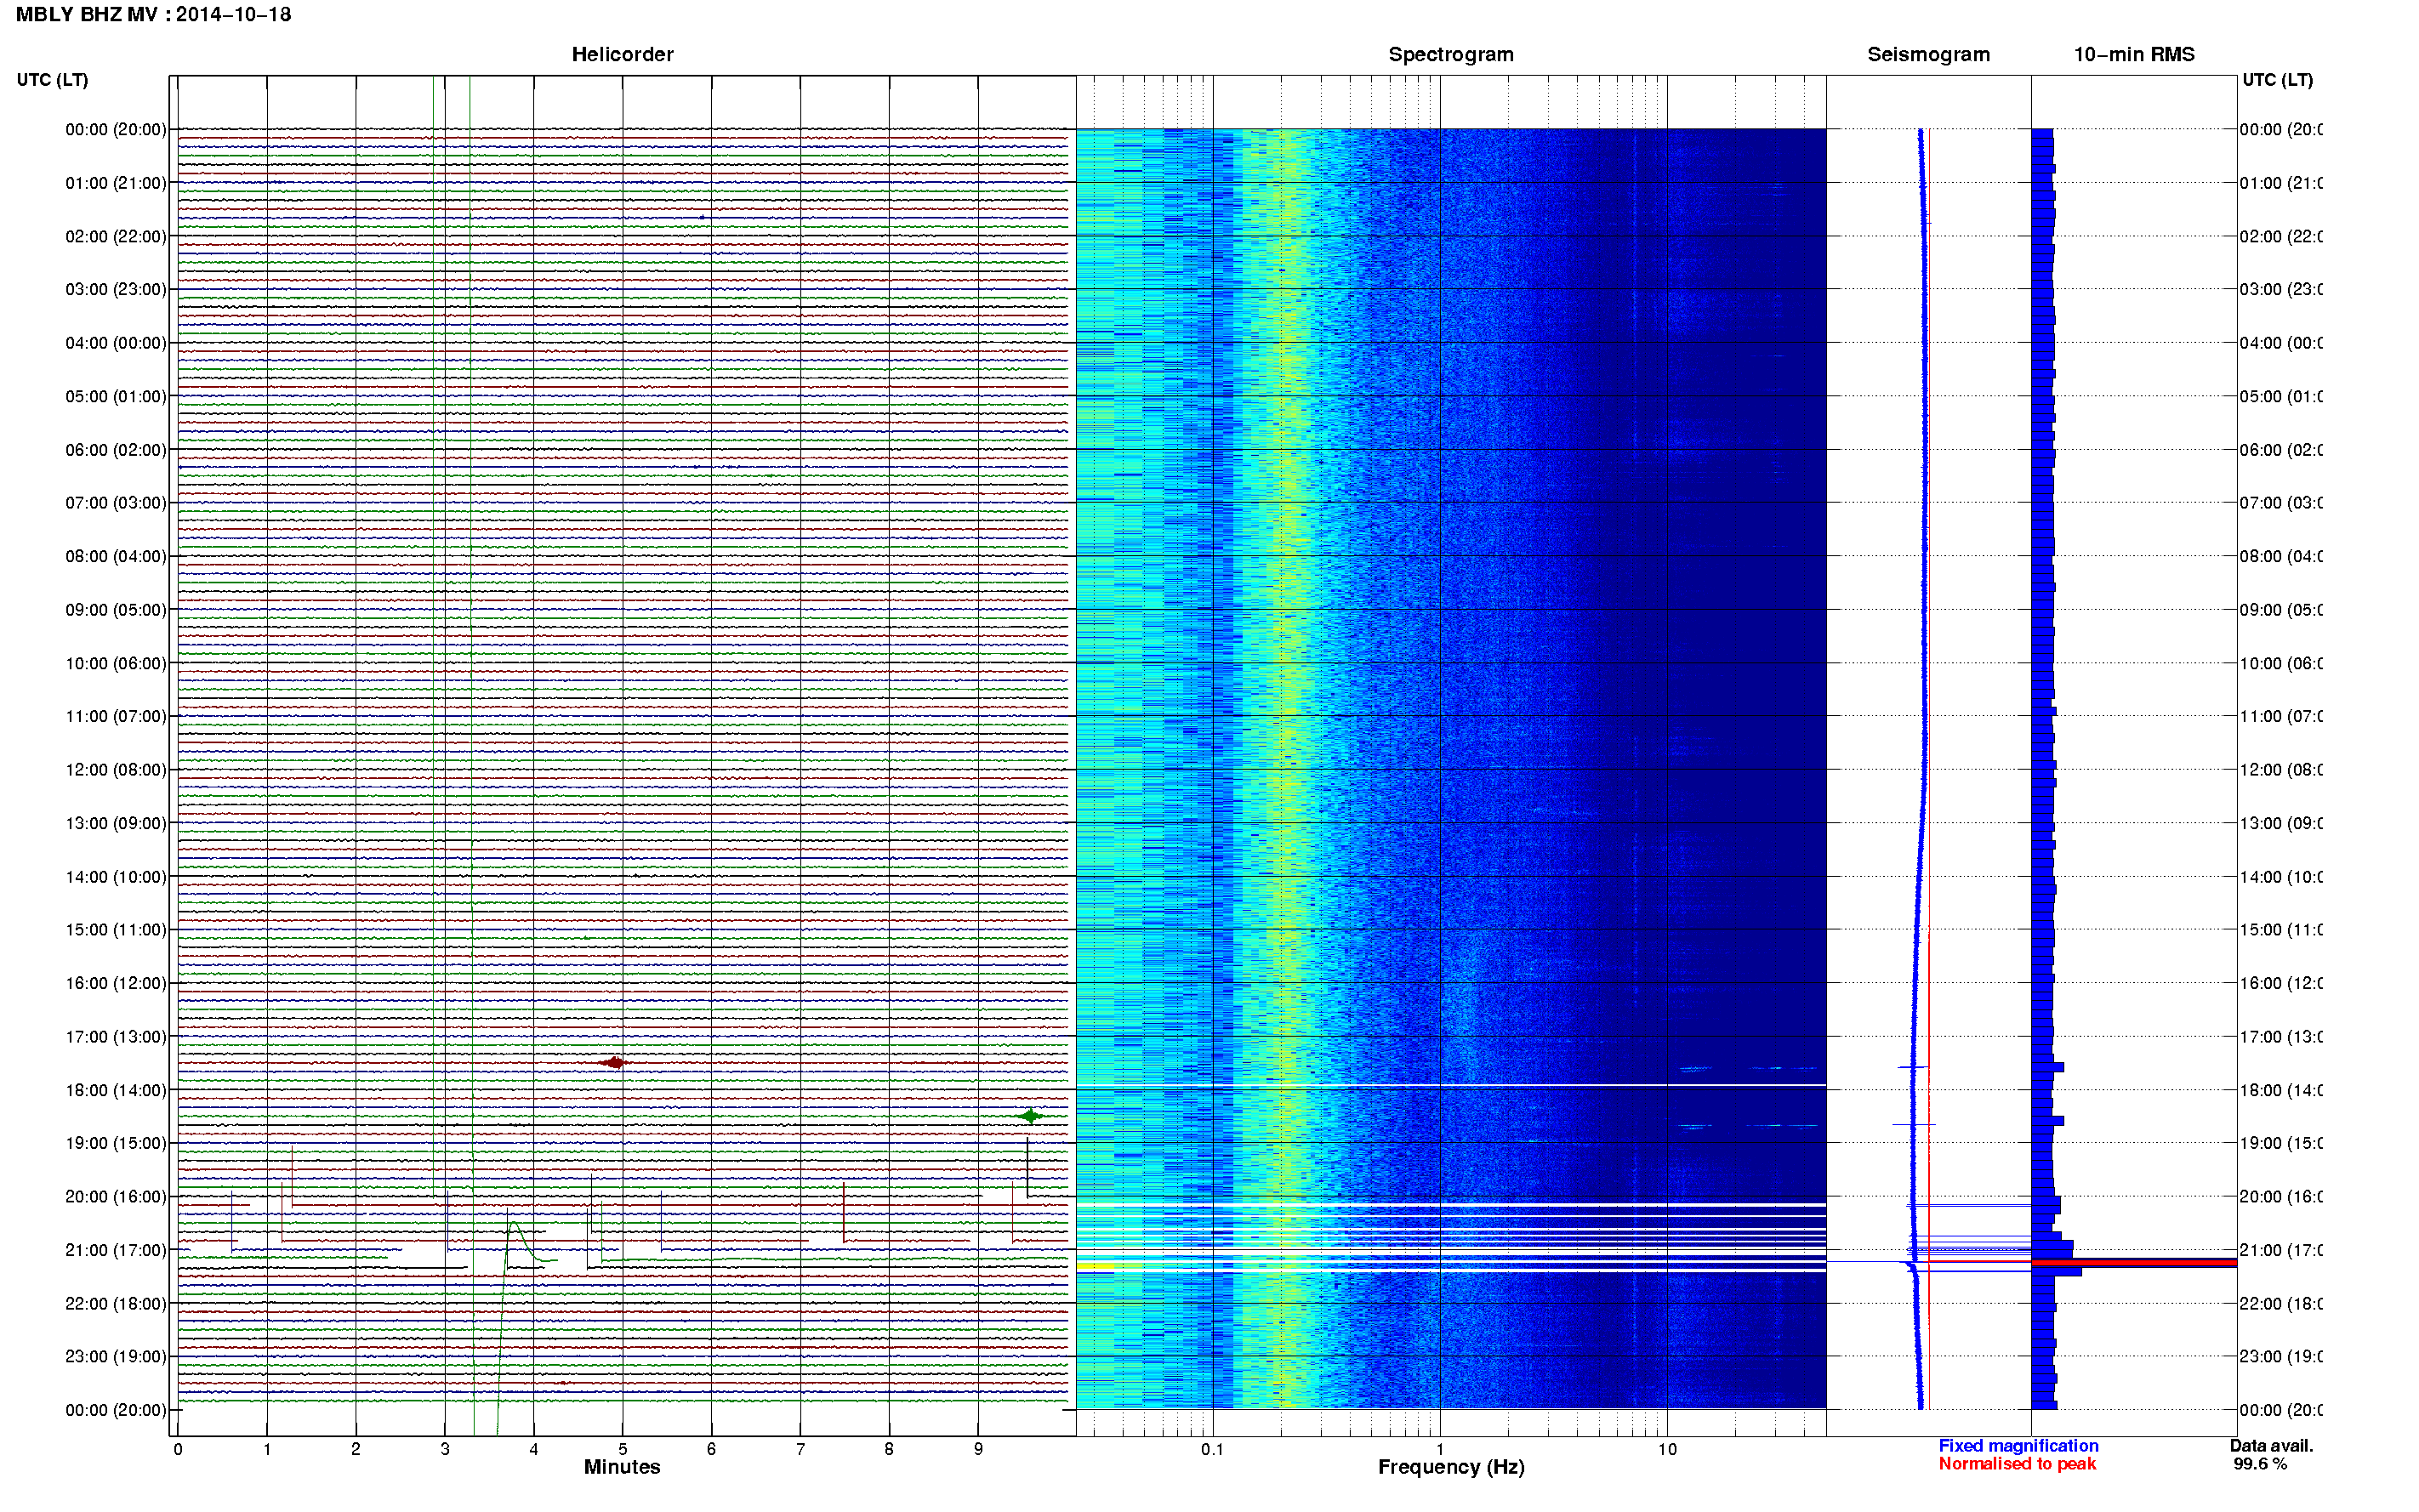Click the Data avail. label
Screen dimensions: 2419x1512
coord(2271,1446)
